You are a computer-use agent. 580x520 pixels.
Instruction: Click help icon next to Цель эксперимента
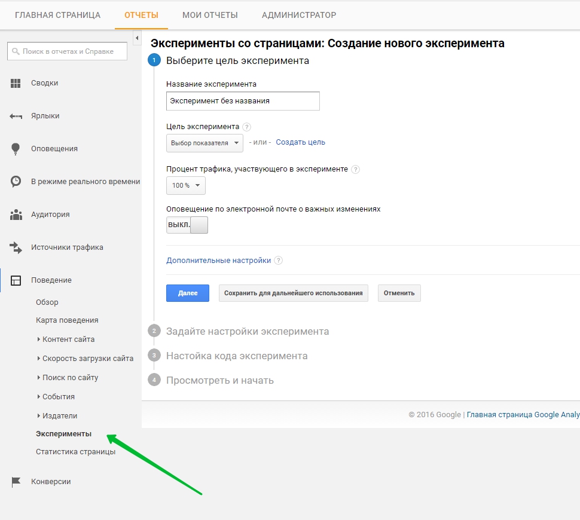pos(246,127)
